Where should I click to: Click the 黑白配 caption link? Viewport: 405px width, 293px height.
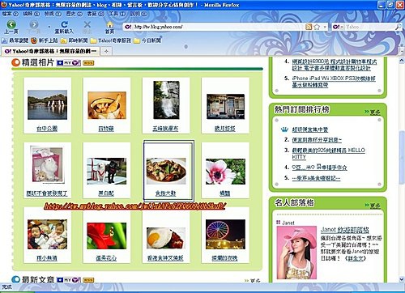point(106,193)
